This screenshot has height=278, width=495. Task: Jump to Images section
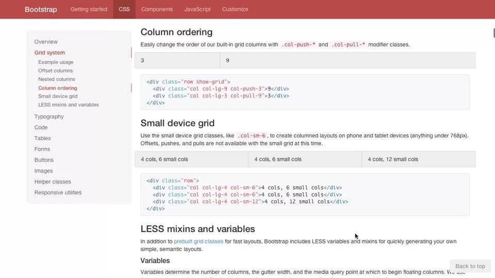tap(43, 171)
